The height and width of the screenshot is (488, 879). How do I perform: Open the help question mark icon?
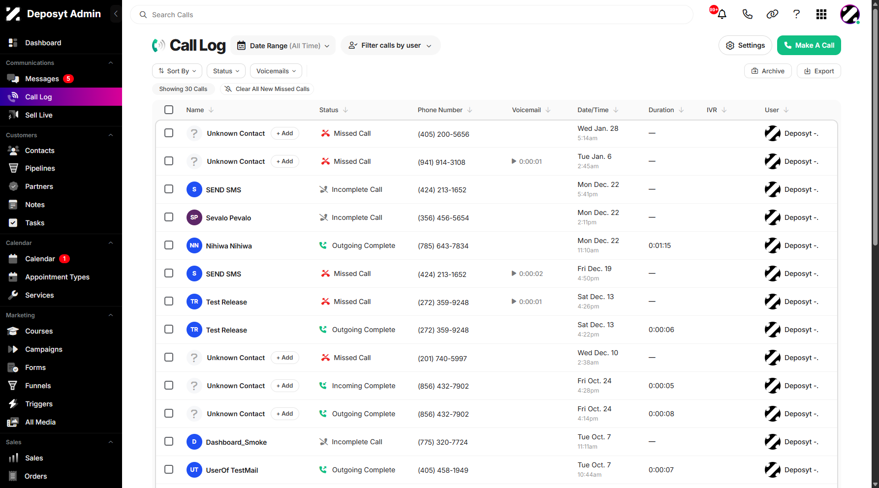pos(796,14)
